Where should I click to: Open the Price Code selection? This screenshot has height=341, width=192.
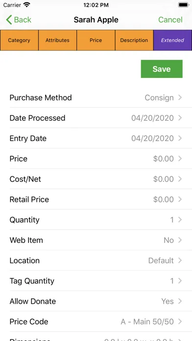(101, 321)
